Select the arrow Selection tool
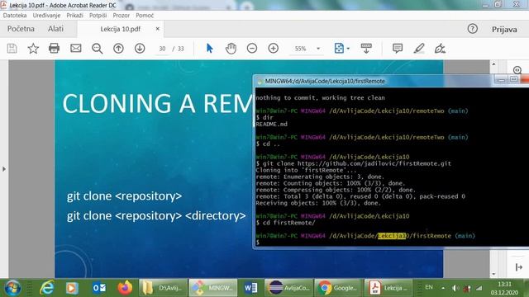This screenshot has width=529, height=297. coord(209,49)
